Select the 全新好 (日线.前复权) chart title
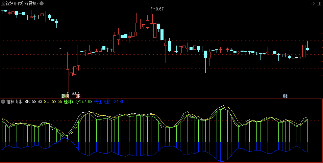The image size is (323, 163). [x=20, y=3]
